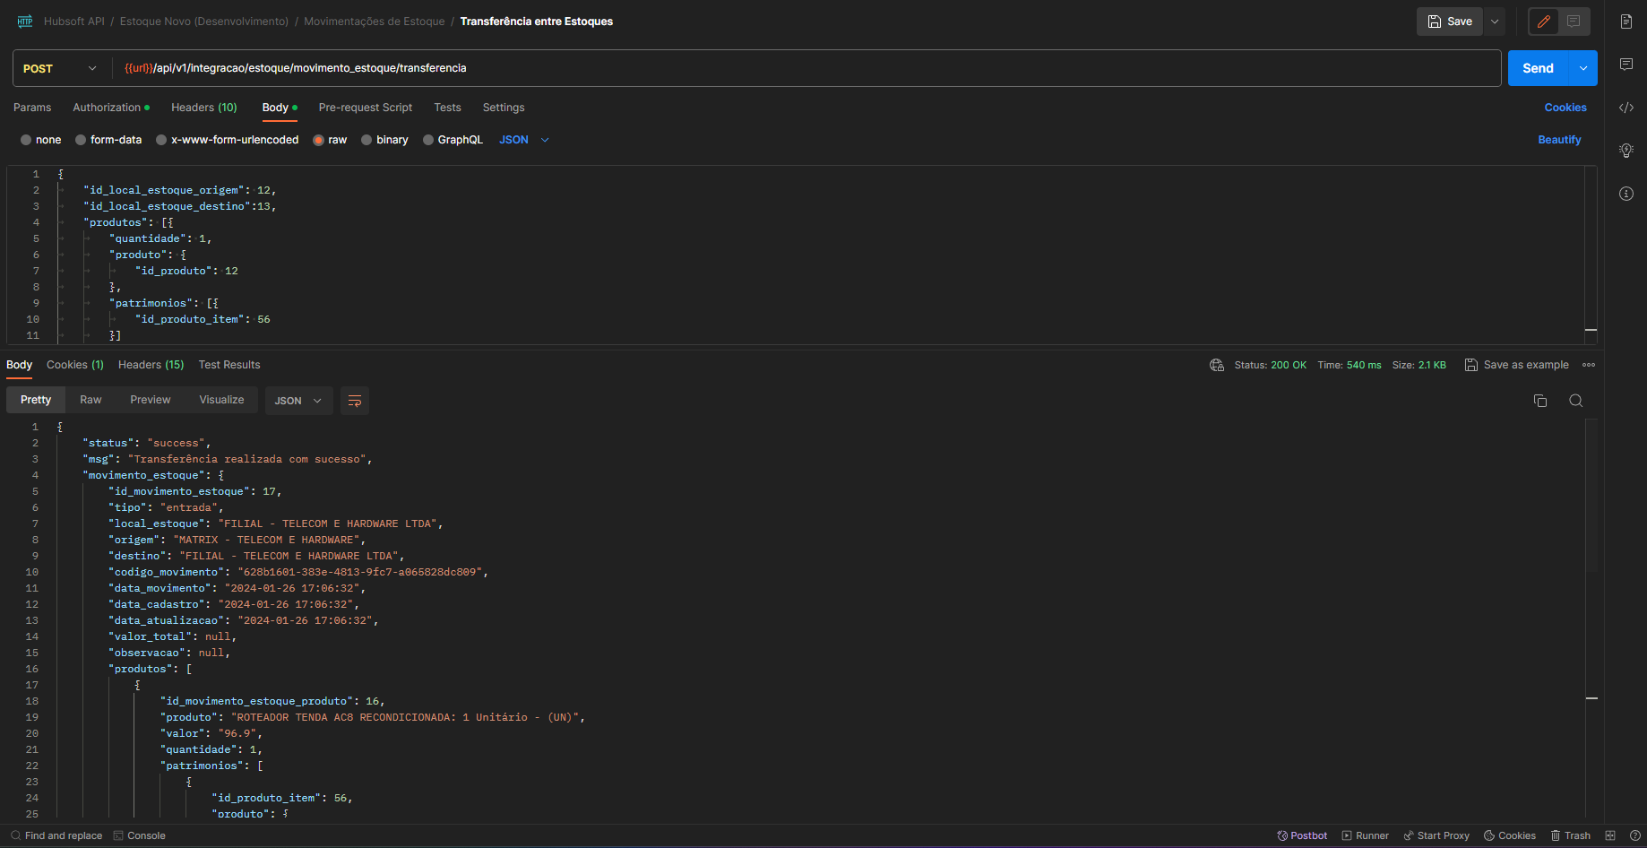Viewport: 1647px width, 848px height.
Task: Select the binary body radio button
Action: point(366,140)
